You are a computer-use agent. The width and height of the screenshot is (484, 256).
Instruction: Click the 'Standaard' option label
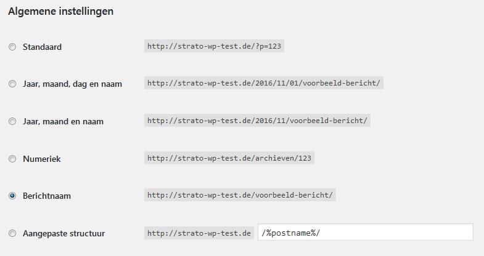pos(42,47)
